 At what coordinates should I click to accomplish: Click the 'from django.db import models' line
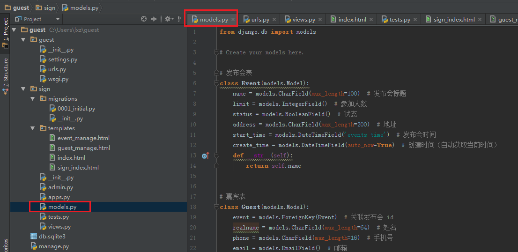[x=268, y=32]
